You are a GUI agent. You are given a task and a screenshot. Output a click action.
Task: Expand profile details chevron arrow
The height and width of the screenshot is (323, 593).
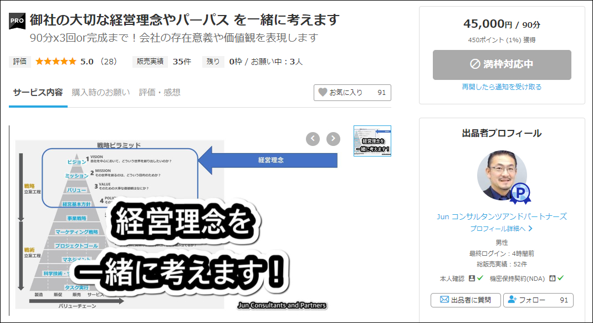click(x=530, y=229)
